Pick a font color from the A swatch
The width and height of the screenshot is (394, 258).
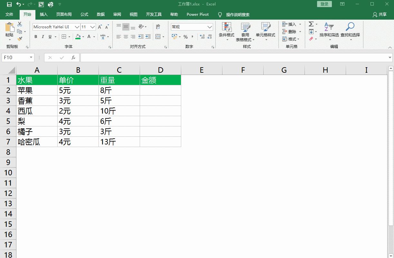[89, 37]
